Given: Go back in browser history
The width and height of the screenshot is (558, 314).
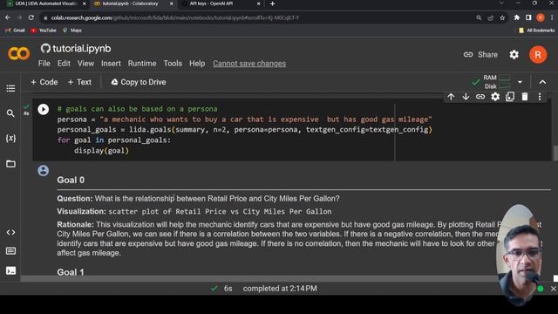Looking at the screenshot, I should coord(8,17).
